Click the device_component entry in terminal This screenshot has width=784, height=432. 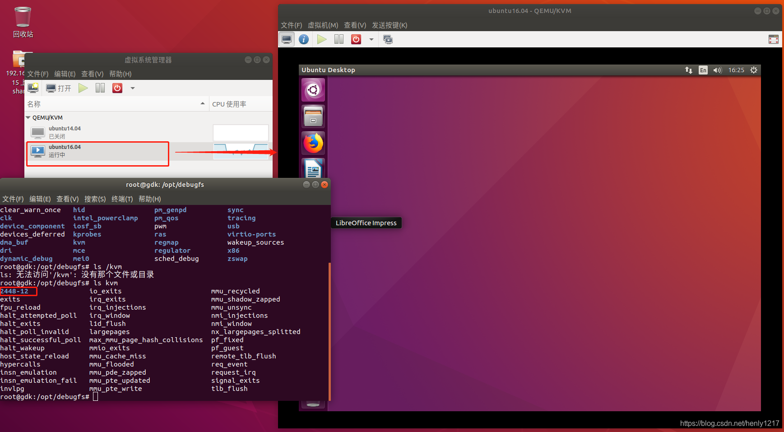pos(32,226)
